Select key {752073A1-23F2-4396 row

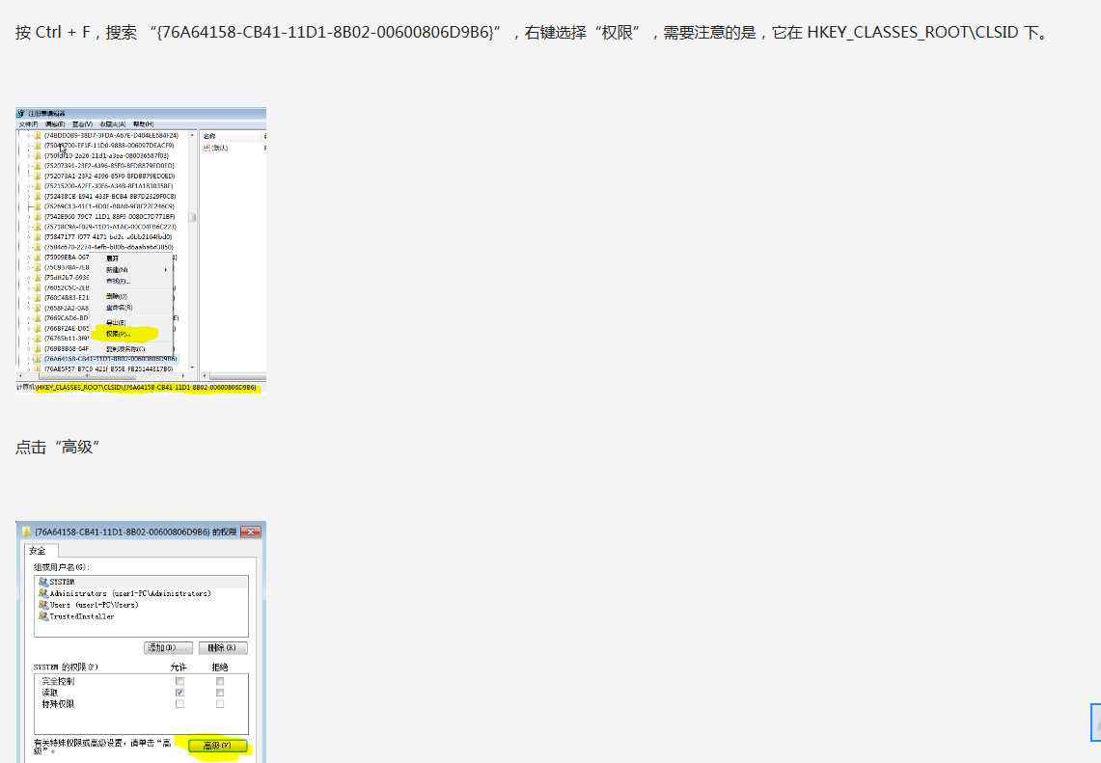click(x=109, y=177)
